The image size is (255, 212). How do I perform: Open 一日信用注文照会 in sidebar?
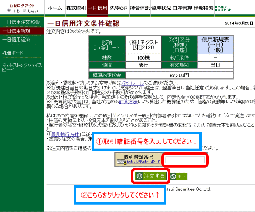[x=21, y=22]
